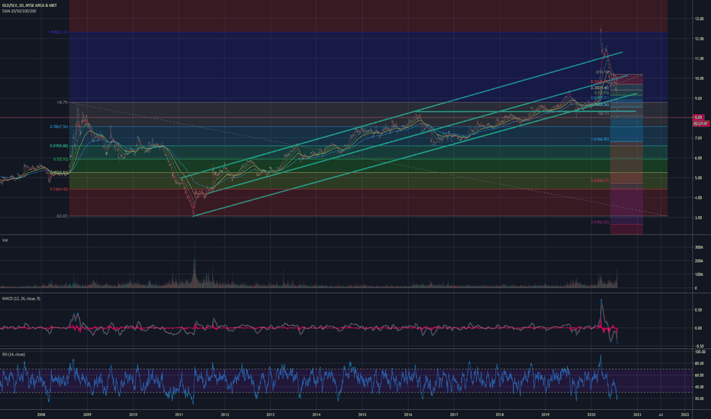Click the 0.236(4.42) Fibonacci label
Image resolution: width=711 pixels, height=419 pixels.
[59, 189]
